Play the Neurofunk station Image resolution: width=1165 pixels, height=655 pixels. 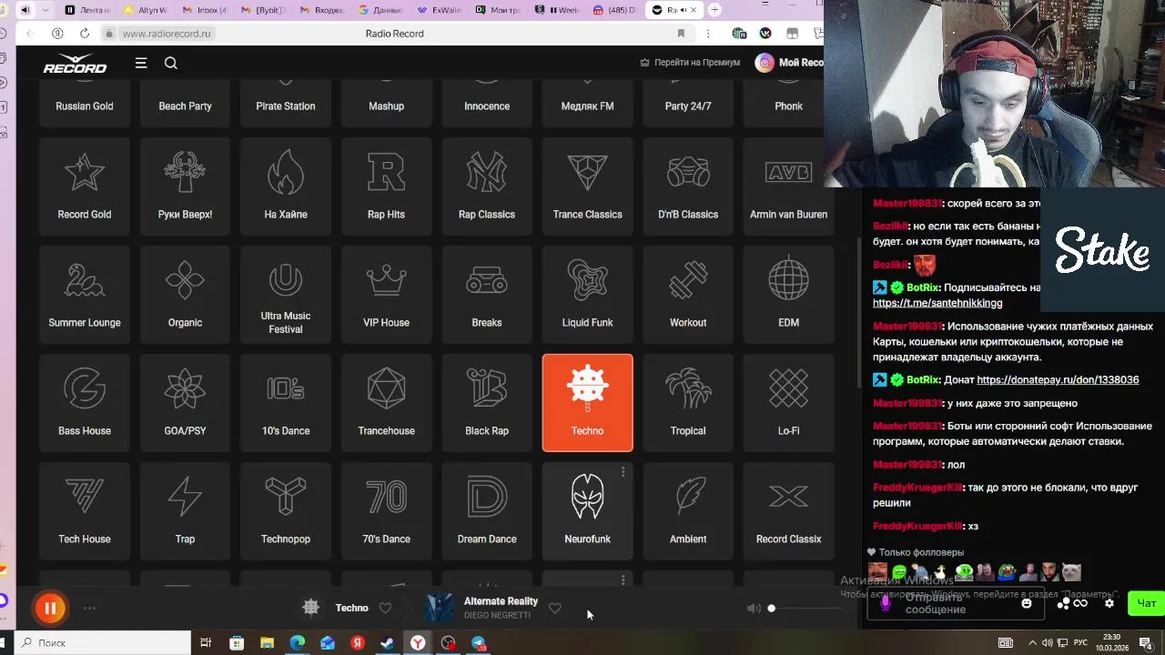(587, 510)
